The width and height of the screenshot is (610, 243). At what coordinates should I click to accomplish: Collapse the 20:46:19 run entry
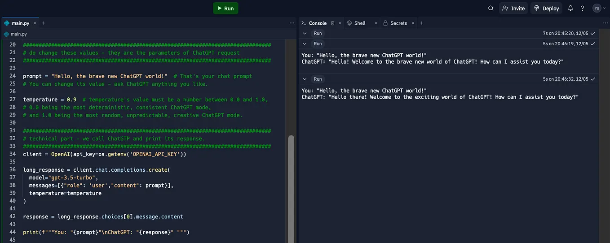tap(305, 43)
